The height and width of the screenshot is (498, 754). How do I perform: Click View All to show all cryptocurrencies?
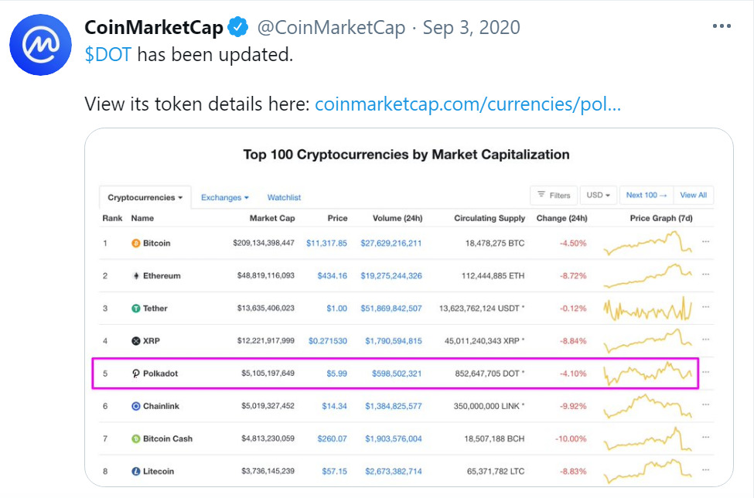[x=694, y=195]
